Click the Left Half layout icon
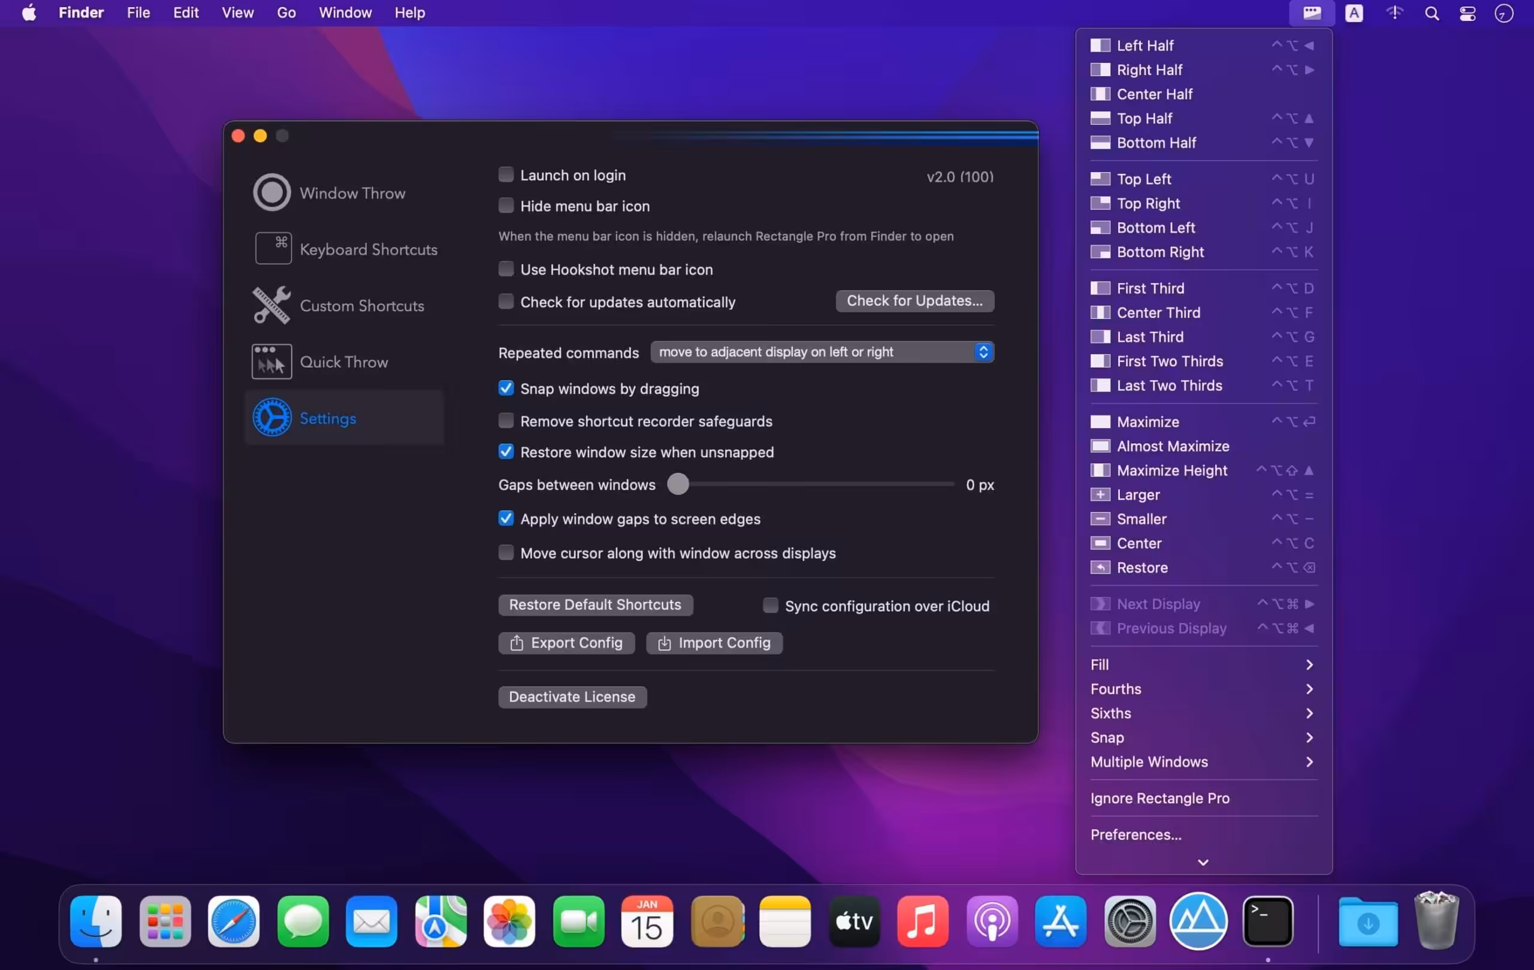The height and width of the screenshot is (970, 1534). 1100,45
